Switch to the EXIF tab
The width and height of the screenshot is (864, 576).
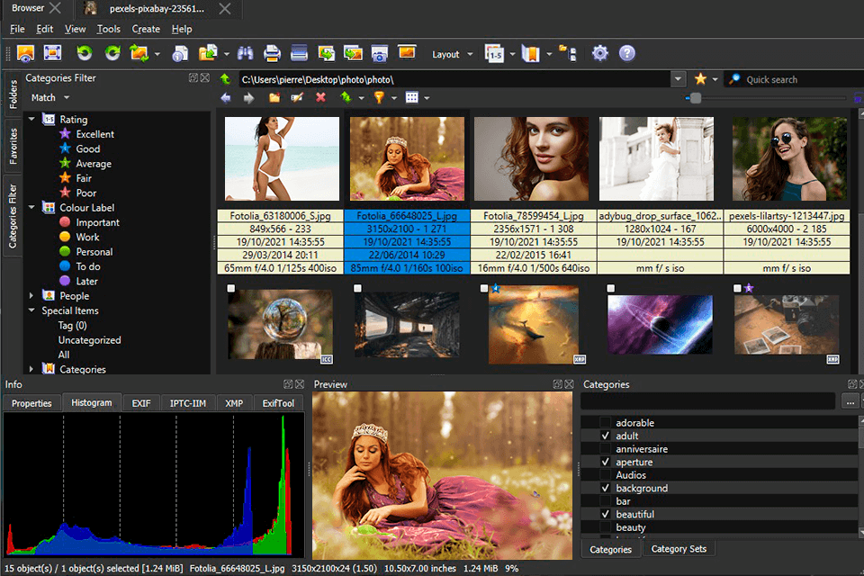pyautogui.click(x=141, y=403)
